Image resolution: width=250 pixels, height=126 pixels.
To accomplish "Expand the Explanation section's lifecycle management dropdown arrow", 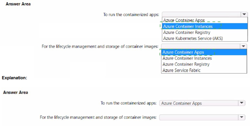I will tap(241, 117).
